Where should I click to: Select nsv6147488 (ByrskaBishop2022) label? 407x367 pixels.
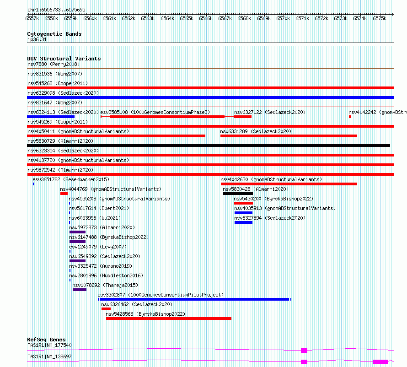pos(109,237)
